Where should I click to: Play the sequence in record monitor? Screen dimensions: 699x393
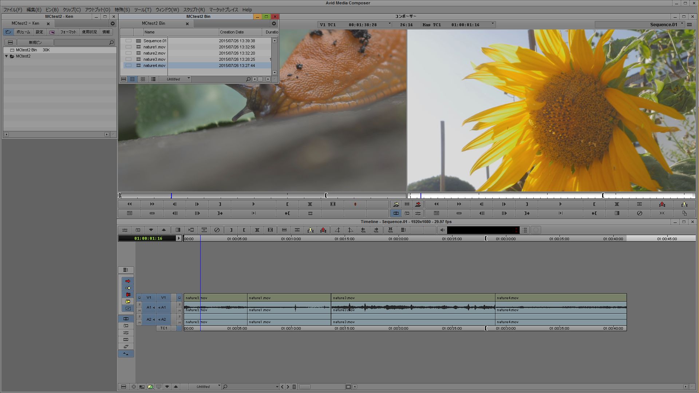tap(560, 204)
